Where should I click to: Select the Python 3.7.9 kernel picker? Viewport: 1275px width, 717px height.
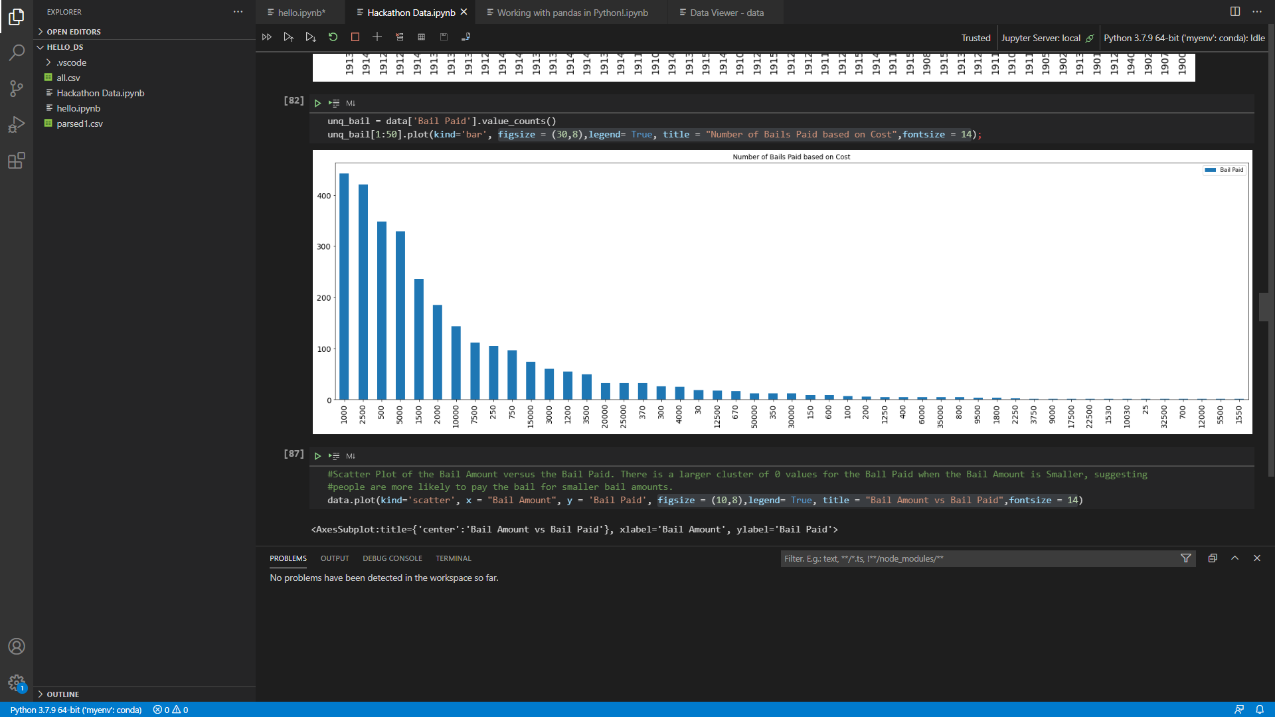tap(1183, 38)
